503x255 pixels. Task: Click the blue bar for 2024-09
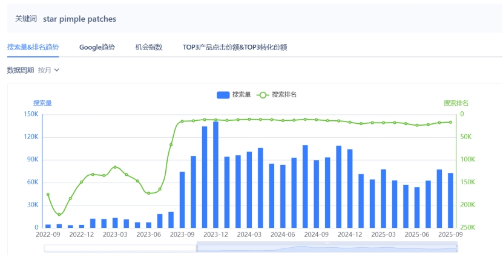(317, 193)
